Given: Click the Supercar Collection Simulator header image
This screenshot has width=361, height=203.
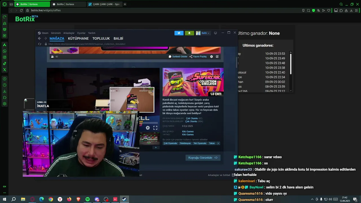Looking at the screenshot, I should pyautogui.click(x=193, y=82).
